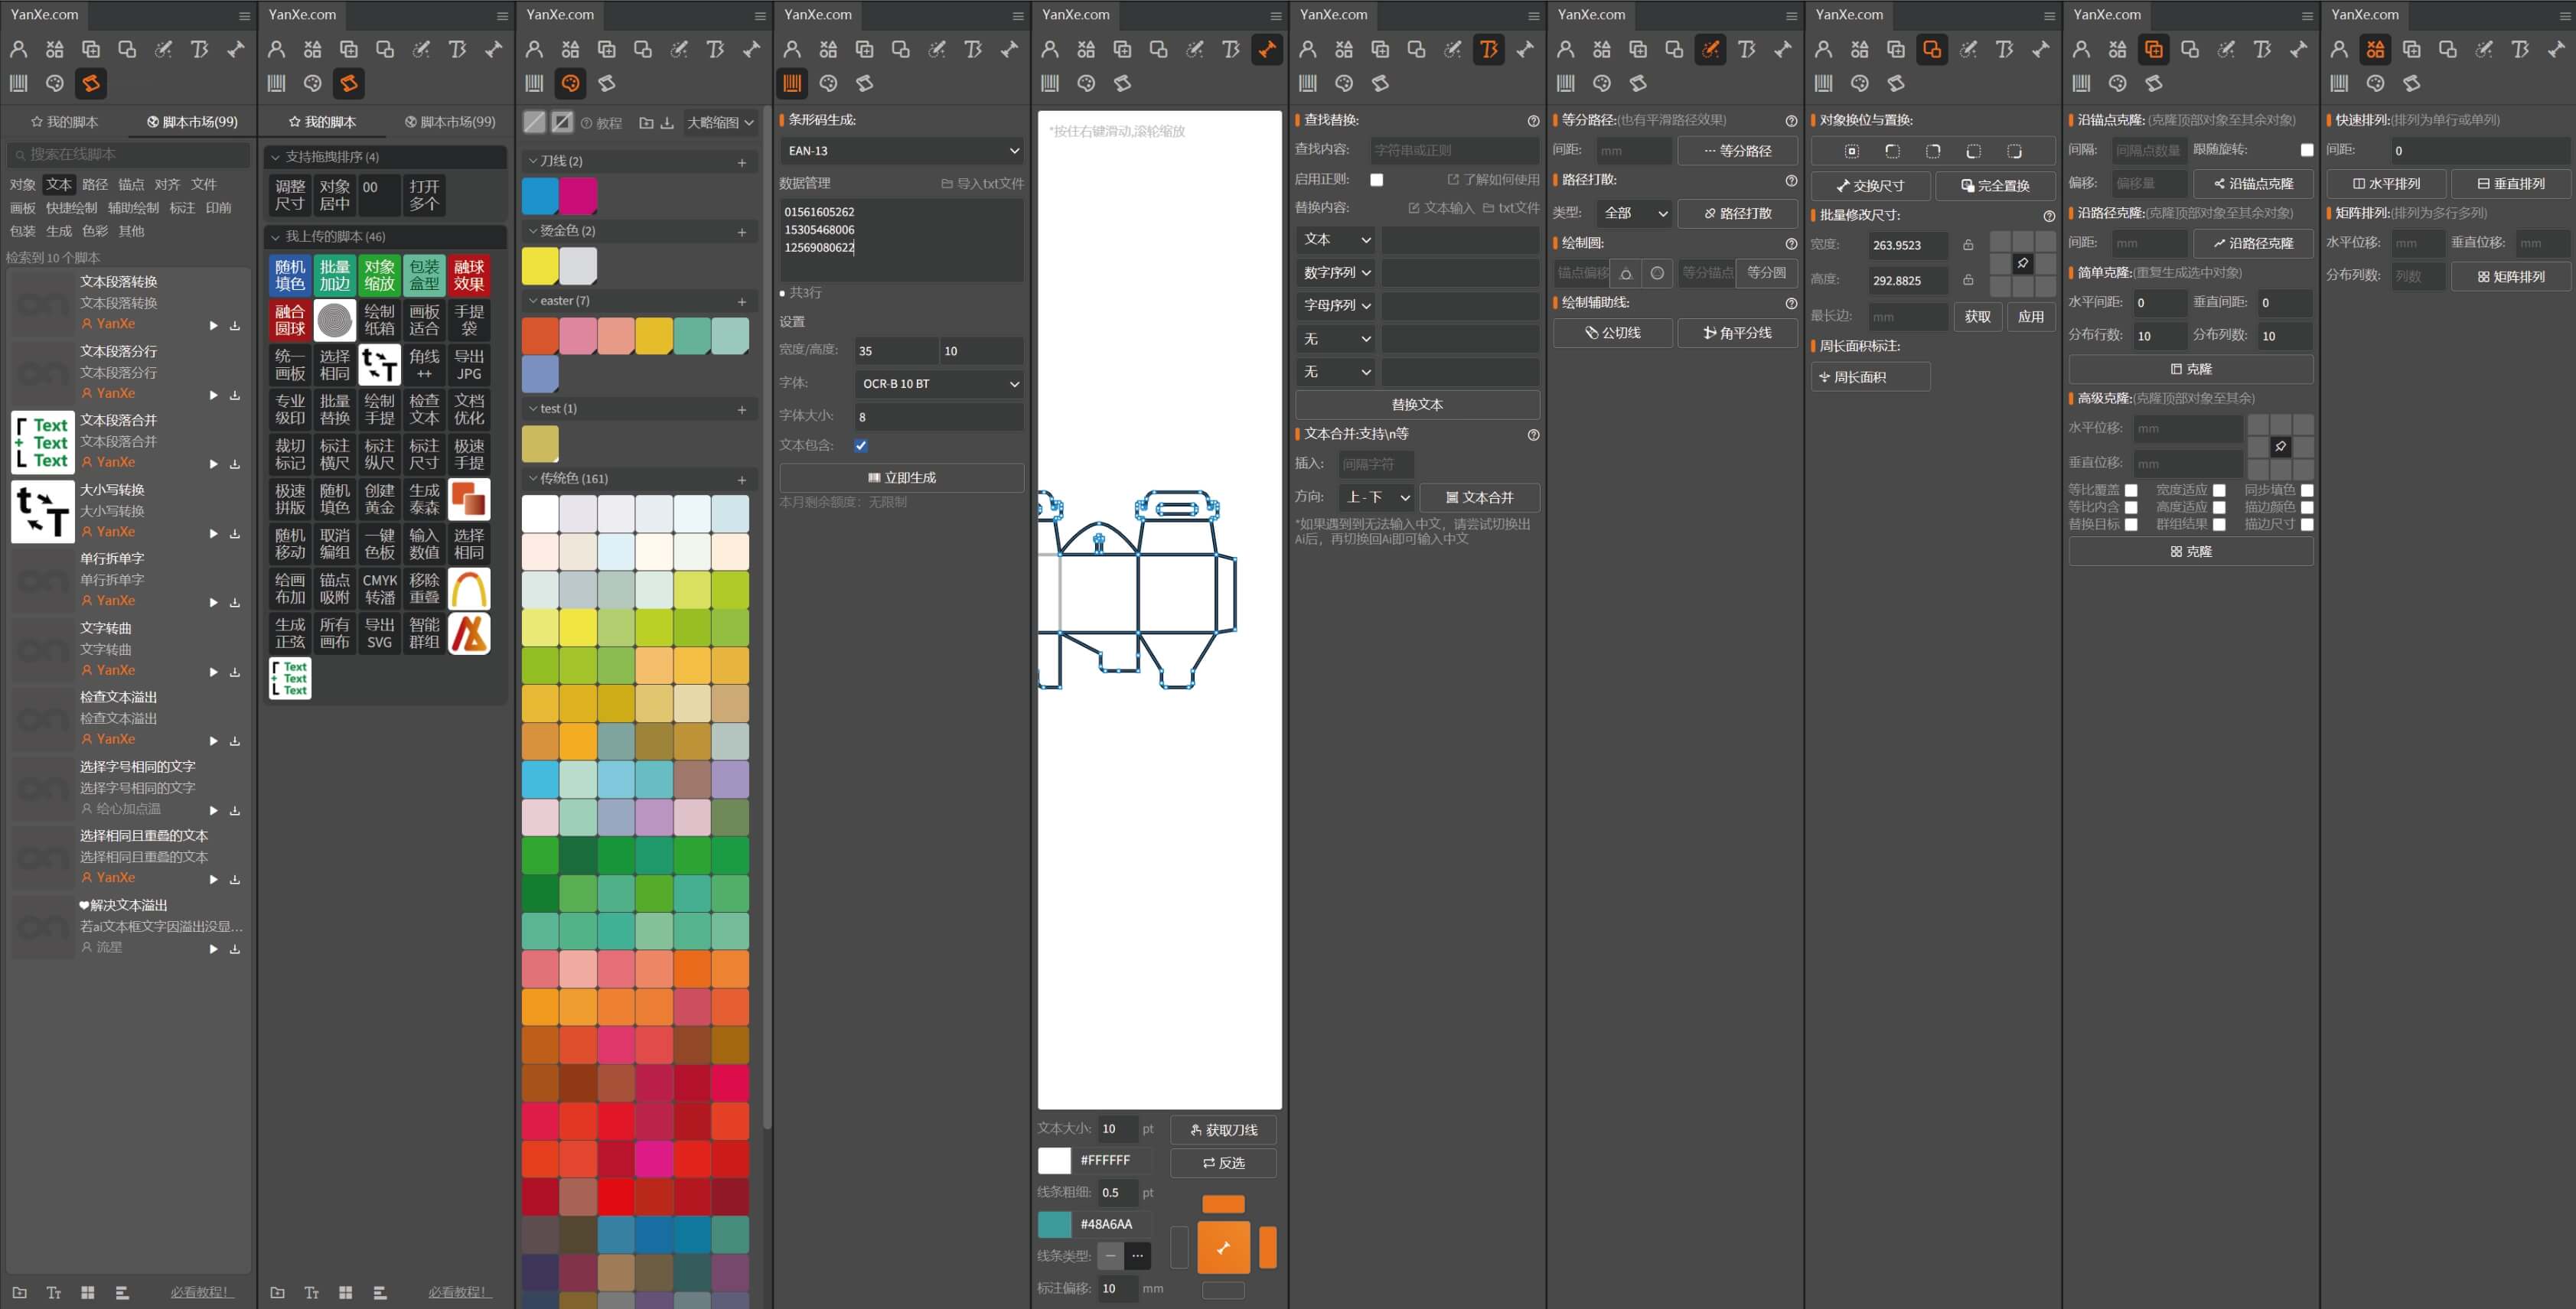Viewport: 2576px width, 1309px height.
Task: Uncheck the 文本包含 checkbox
Action: click(x=861, y=445)
